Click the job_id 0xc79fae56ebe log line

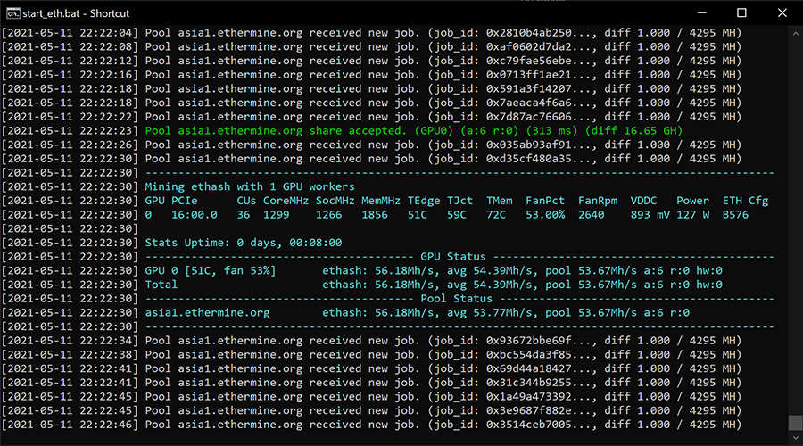point(371,61)
